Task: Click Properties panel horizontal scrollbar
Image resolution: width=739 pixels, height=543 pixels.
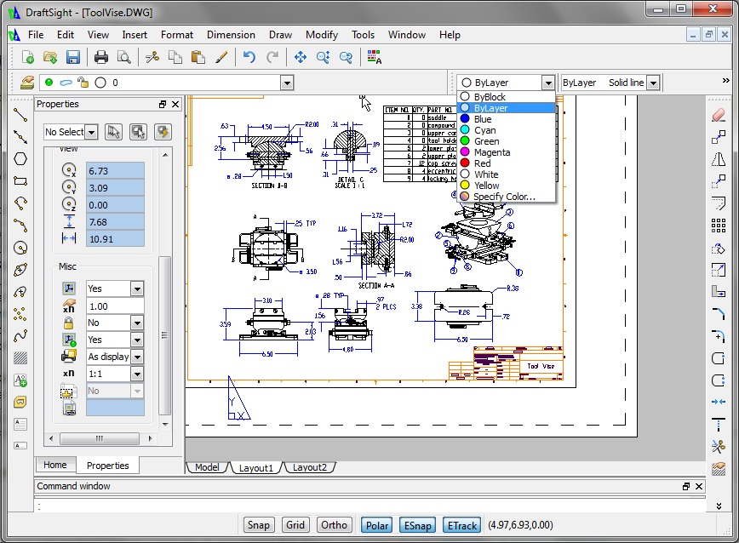Action: (x=100, y=438)
